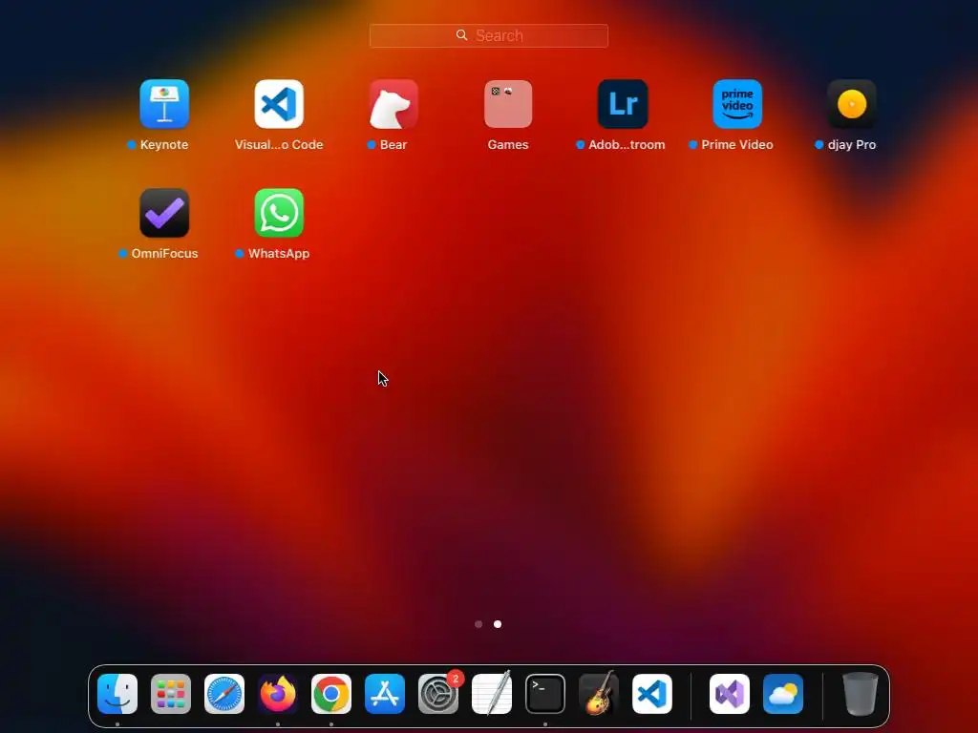Viewport: 978px width, 733px height.
Task: Open System Preferences with badge in Dock
Action: [x=438, y=694]
